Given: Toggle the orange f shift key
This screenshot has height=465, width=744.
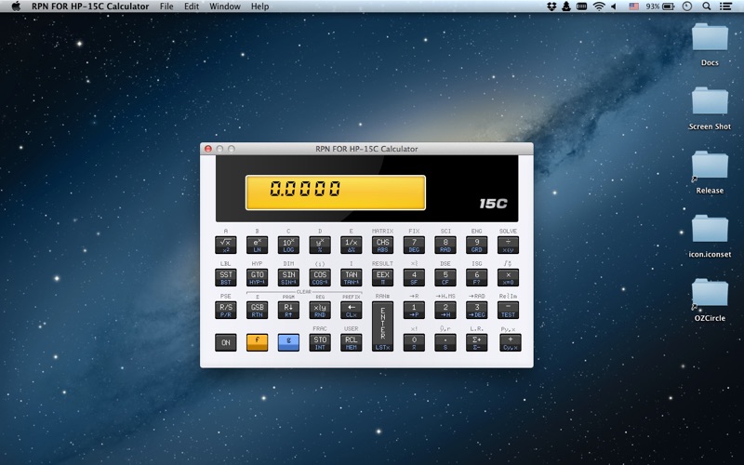Looking at the screenshot, I should tap(257, 342).
